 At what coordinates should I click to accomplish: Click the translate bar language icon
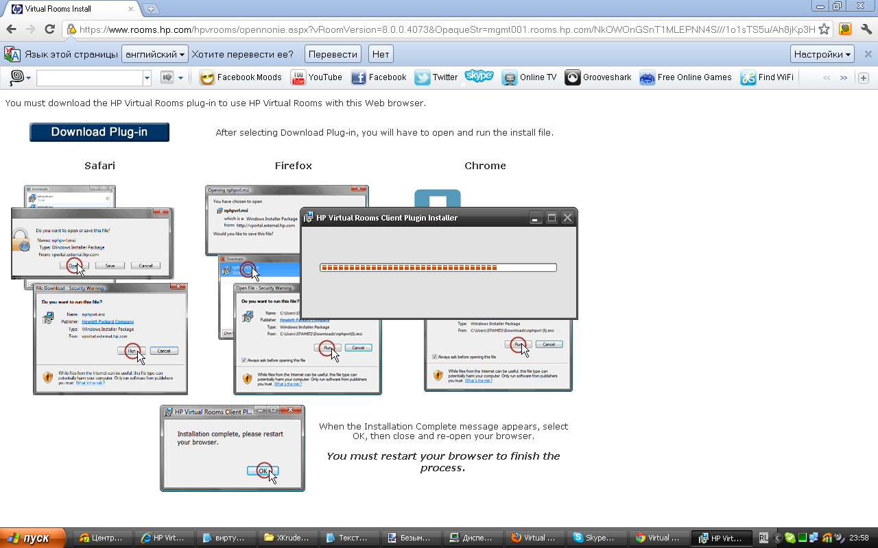12,54
